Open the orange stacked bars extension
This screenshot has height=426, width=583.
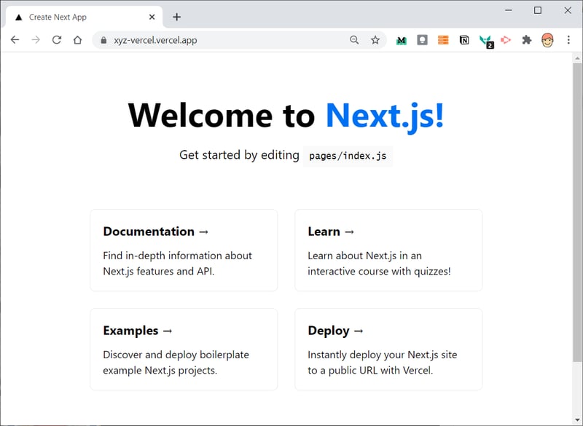[x=443, y=40]
